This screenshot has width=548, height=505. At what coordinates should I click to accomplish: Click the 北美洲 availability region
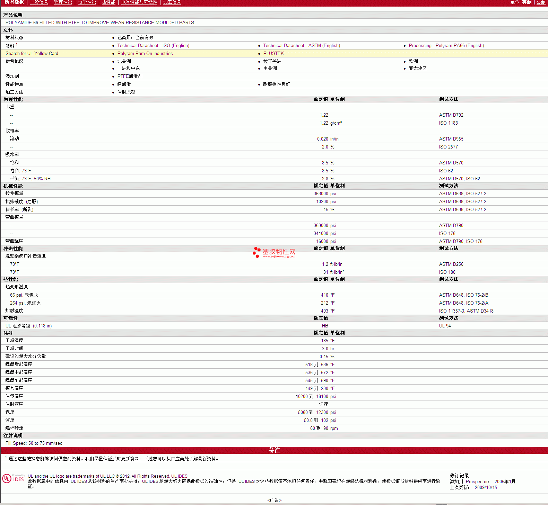[x=124, y=62]
